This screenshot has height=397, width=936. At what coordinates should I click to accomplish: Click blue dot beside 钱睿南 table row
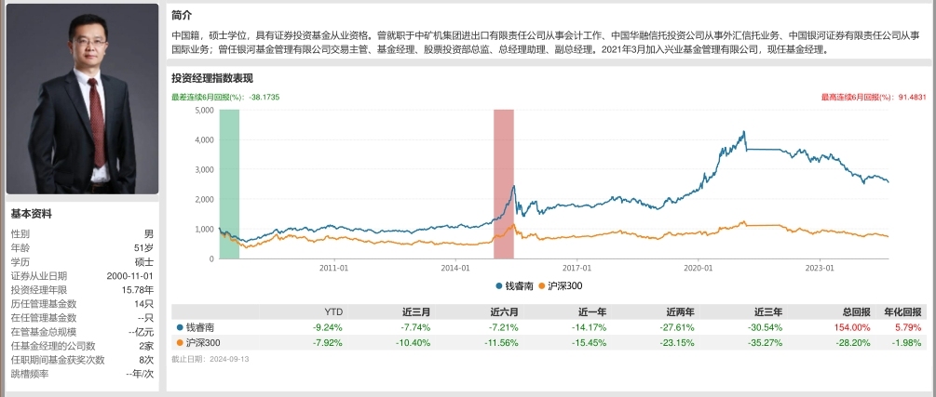(180, 327)
